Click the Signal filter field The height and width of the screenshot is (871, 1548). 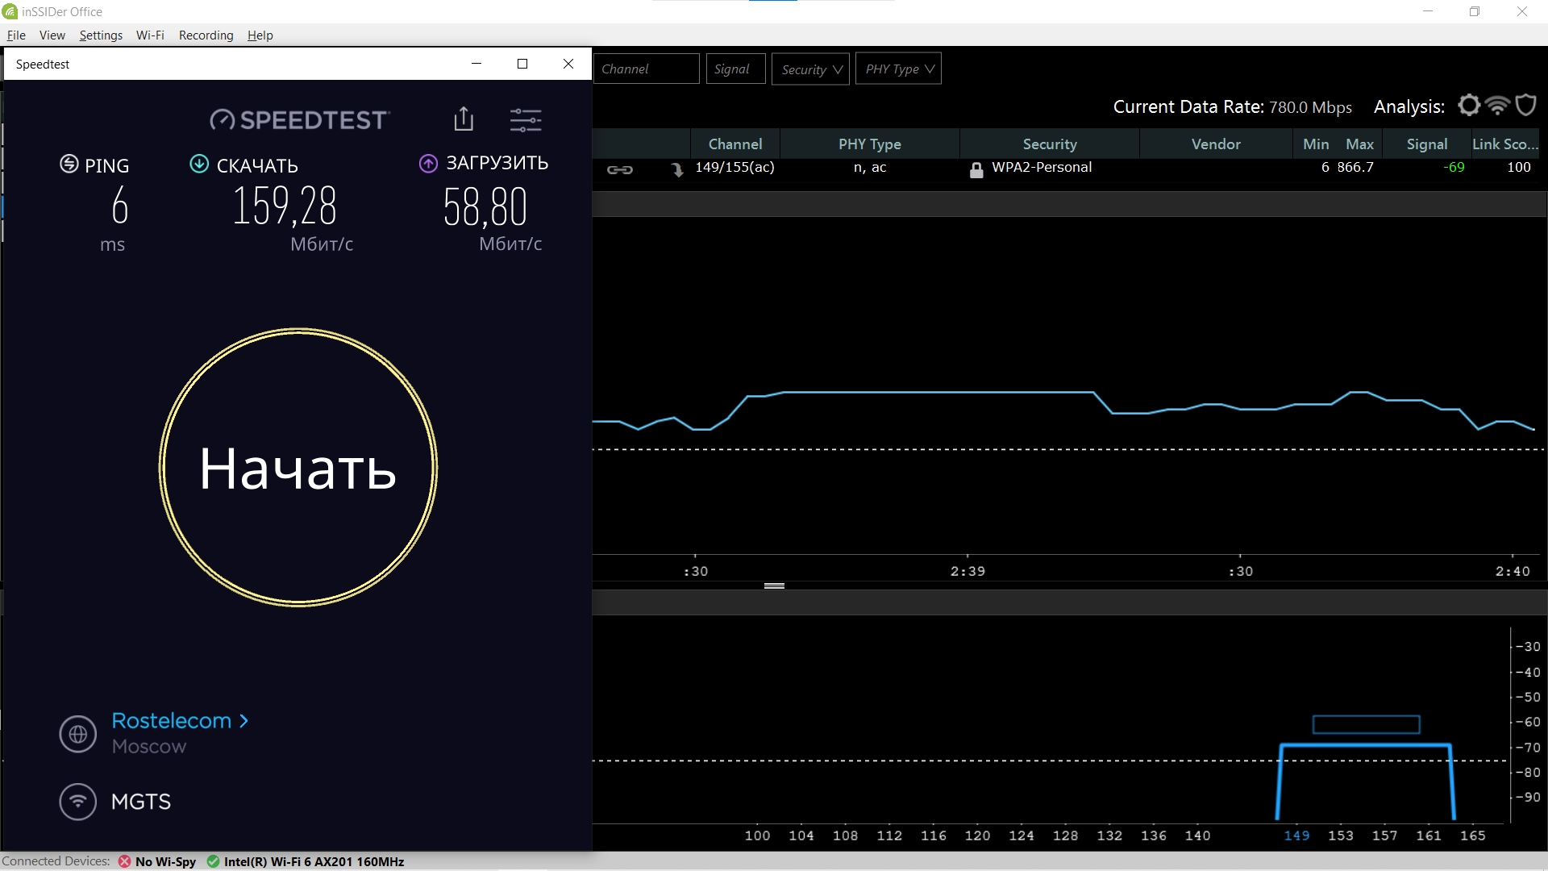(735, 69)
